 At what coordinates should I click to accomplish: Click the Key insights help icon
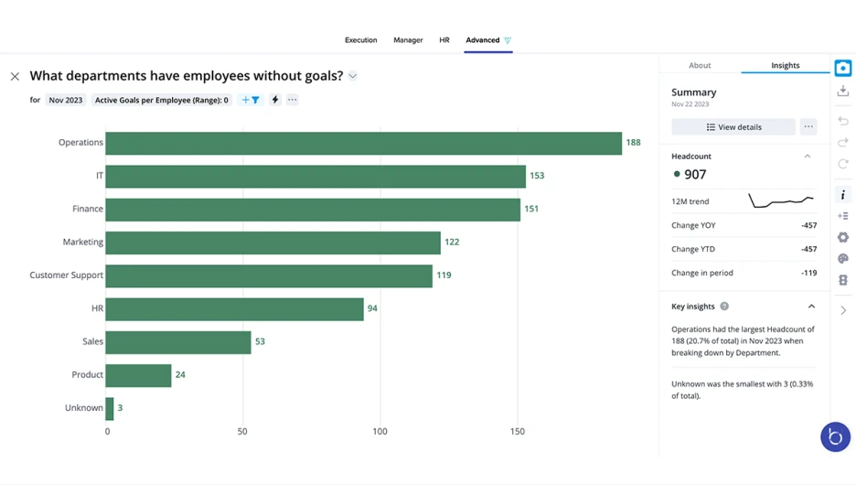point(724,307)
